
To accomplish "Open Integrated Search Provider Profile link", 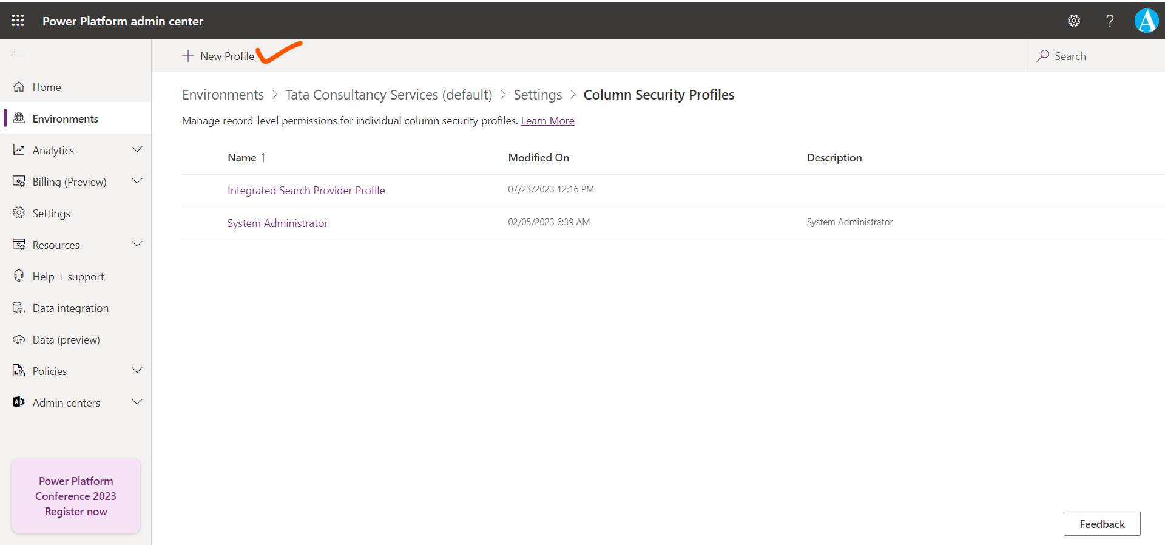I will pos(306,190).
